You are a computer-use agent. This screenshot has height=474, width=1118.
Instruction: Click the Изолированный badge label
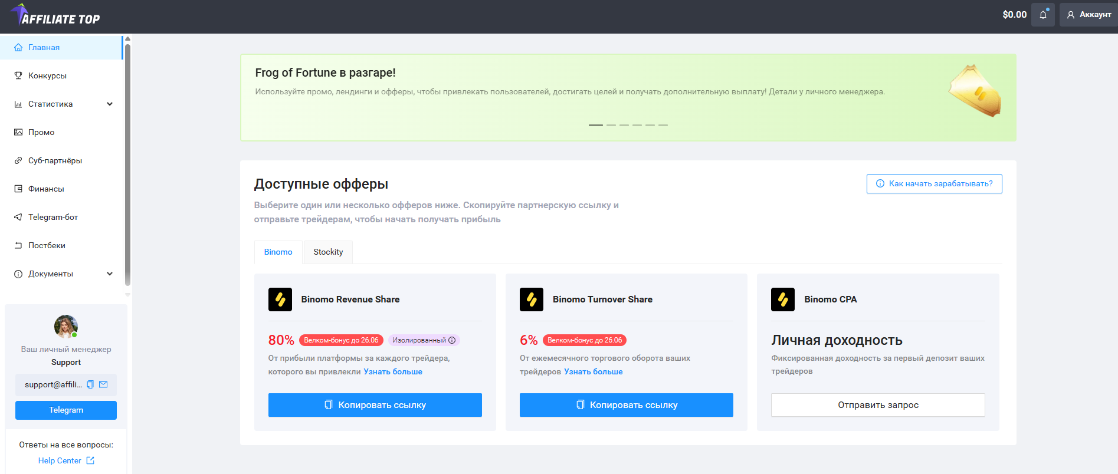click(419, 340)
